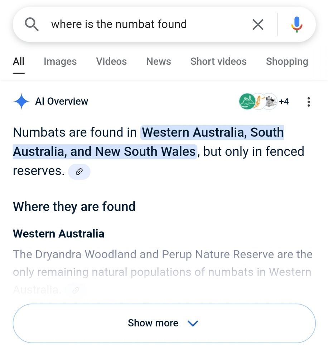Switch to the Videos tab
Viewport: 328px width, 359px height.
coord(111,61)
